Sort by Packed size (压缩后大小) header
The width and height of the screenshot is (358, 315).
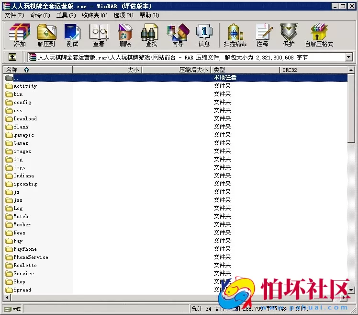point(176,70)
